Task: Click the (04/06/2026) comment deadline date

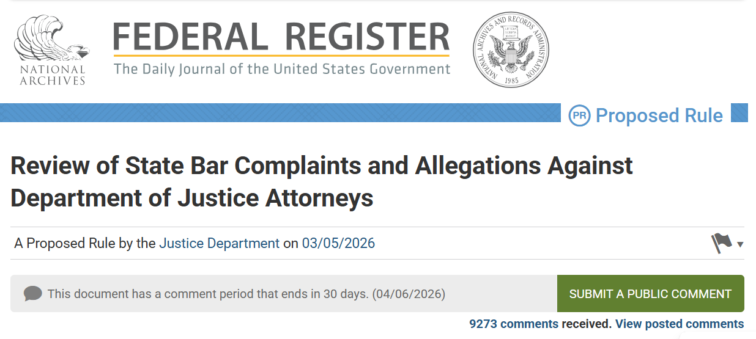Action: coord(409,294)
